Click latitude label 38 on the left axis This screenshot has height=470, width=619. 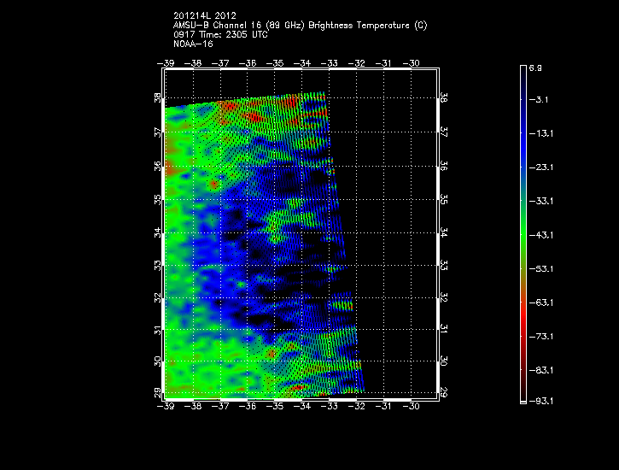157,99
